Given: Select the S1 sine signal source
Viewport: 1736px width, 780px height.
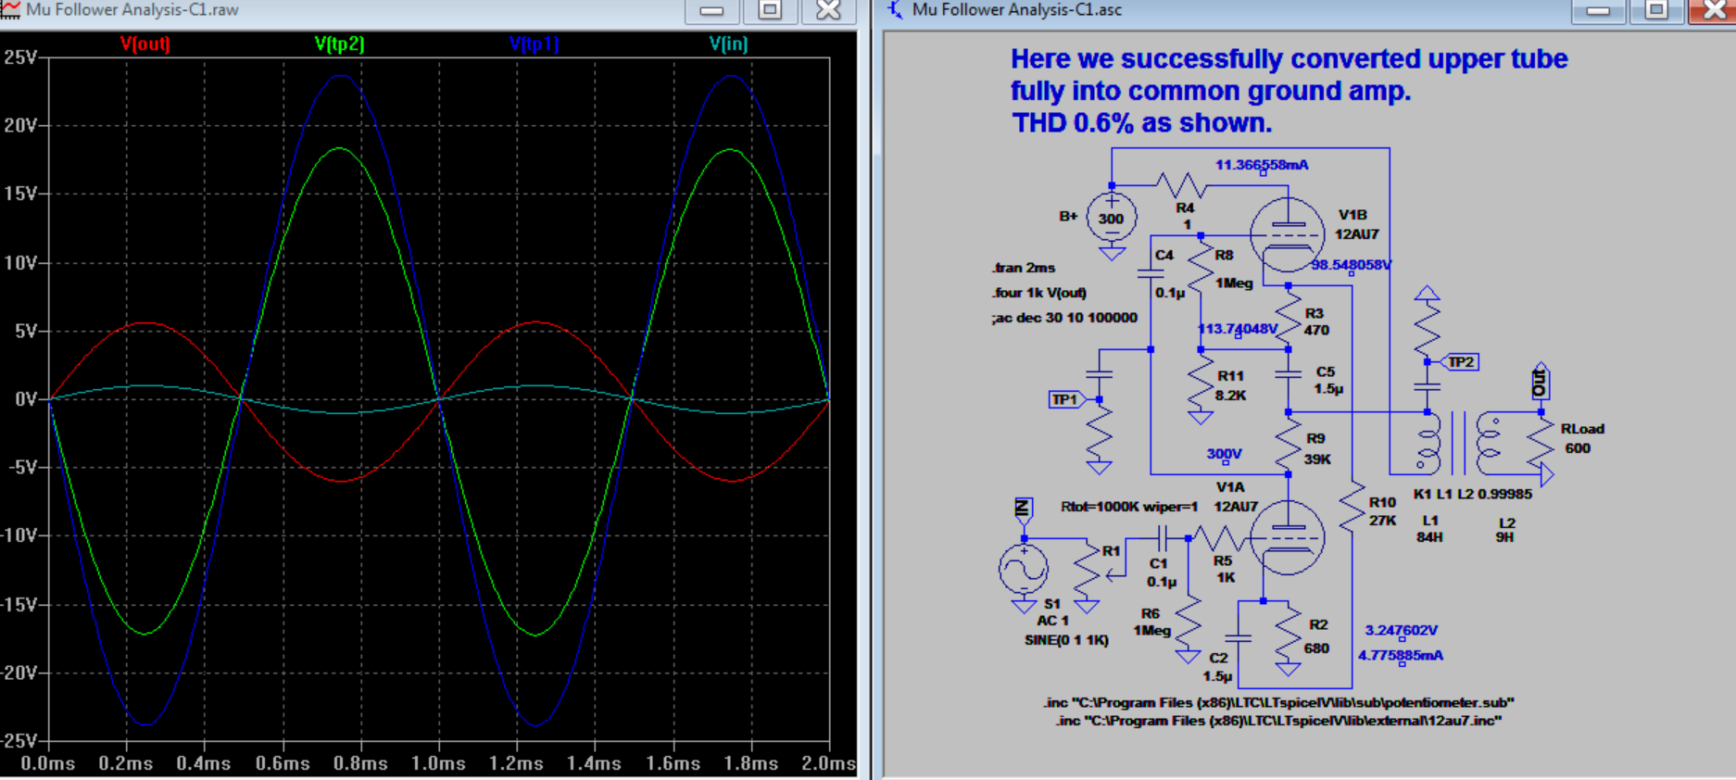Looking at the screenshot, I should click(x=1024, y=569).
